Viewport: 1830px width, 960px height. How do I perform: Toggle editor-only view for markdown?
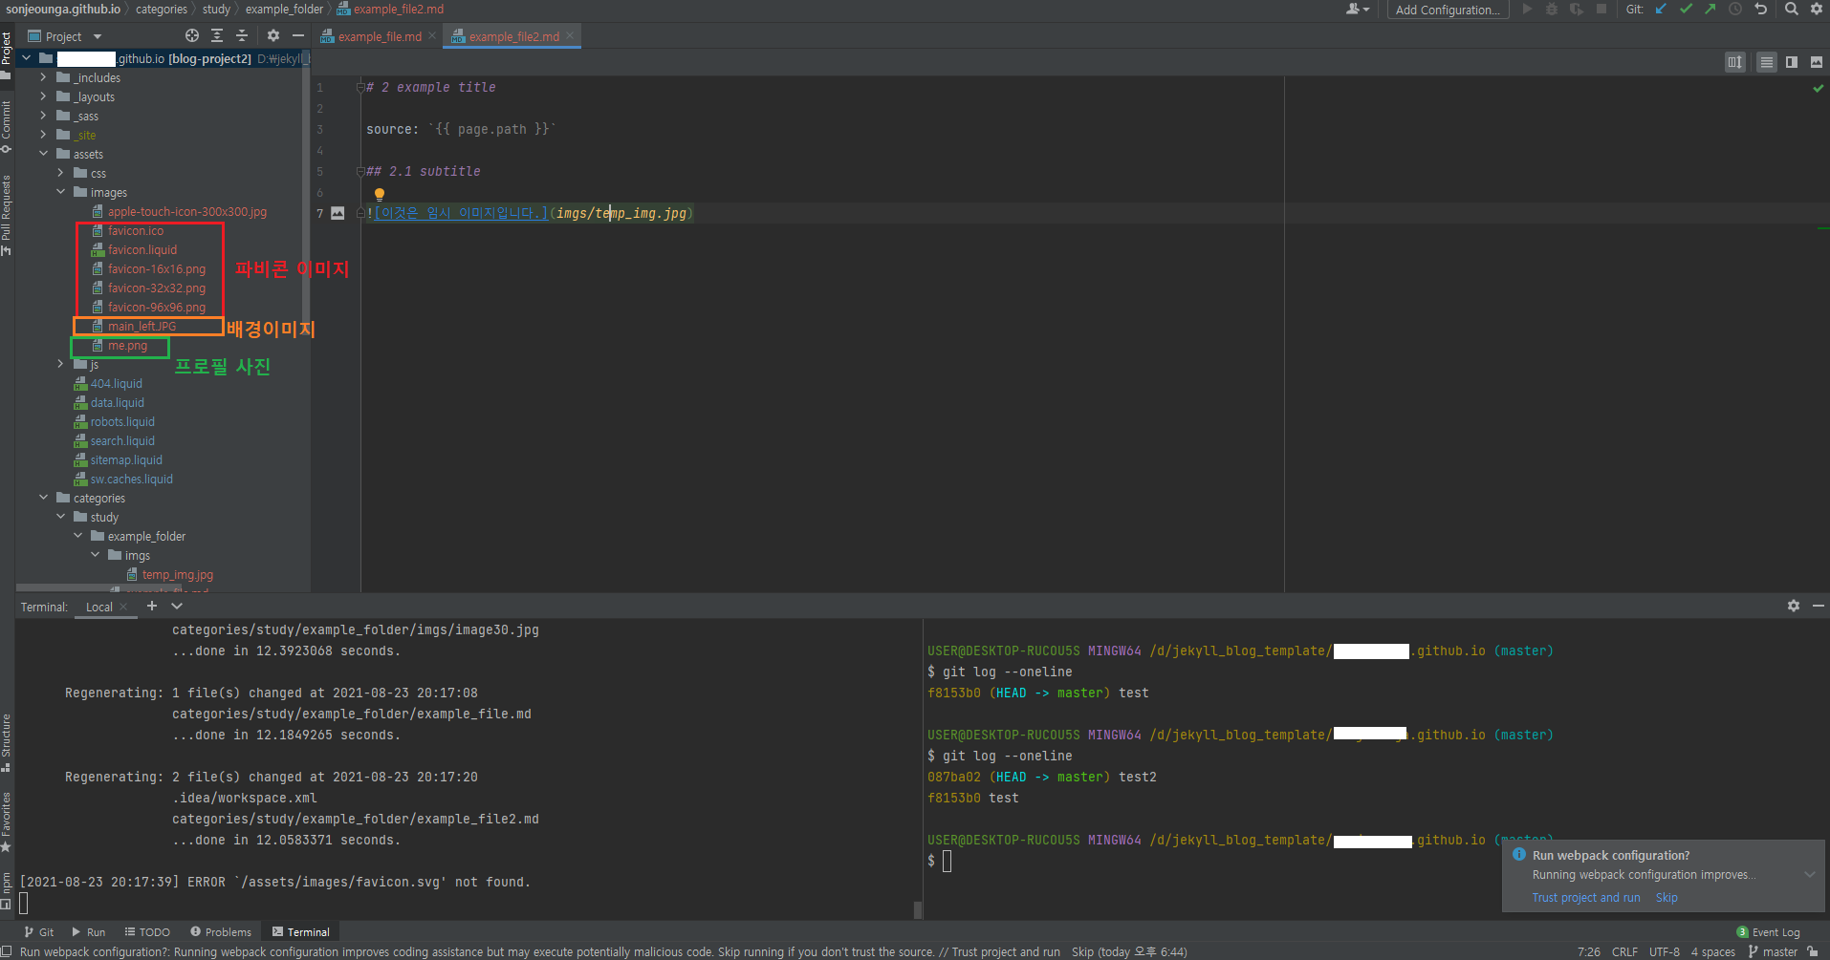1767,62
